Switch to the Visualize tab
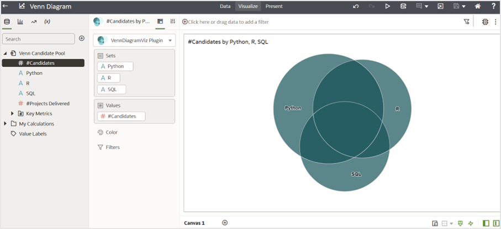 coord(248,6)
